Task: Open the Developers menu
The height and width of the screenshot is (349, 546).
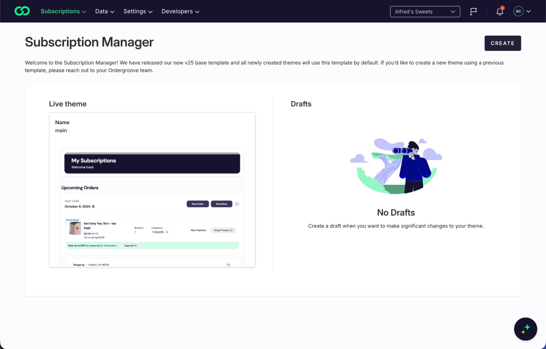Action: coord(180,11)
